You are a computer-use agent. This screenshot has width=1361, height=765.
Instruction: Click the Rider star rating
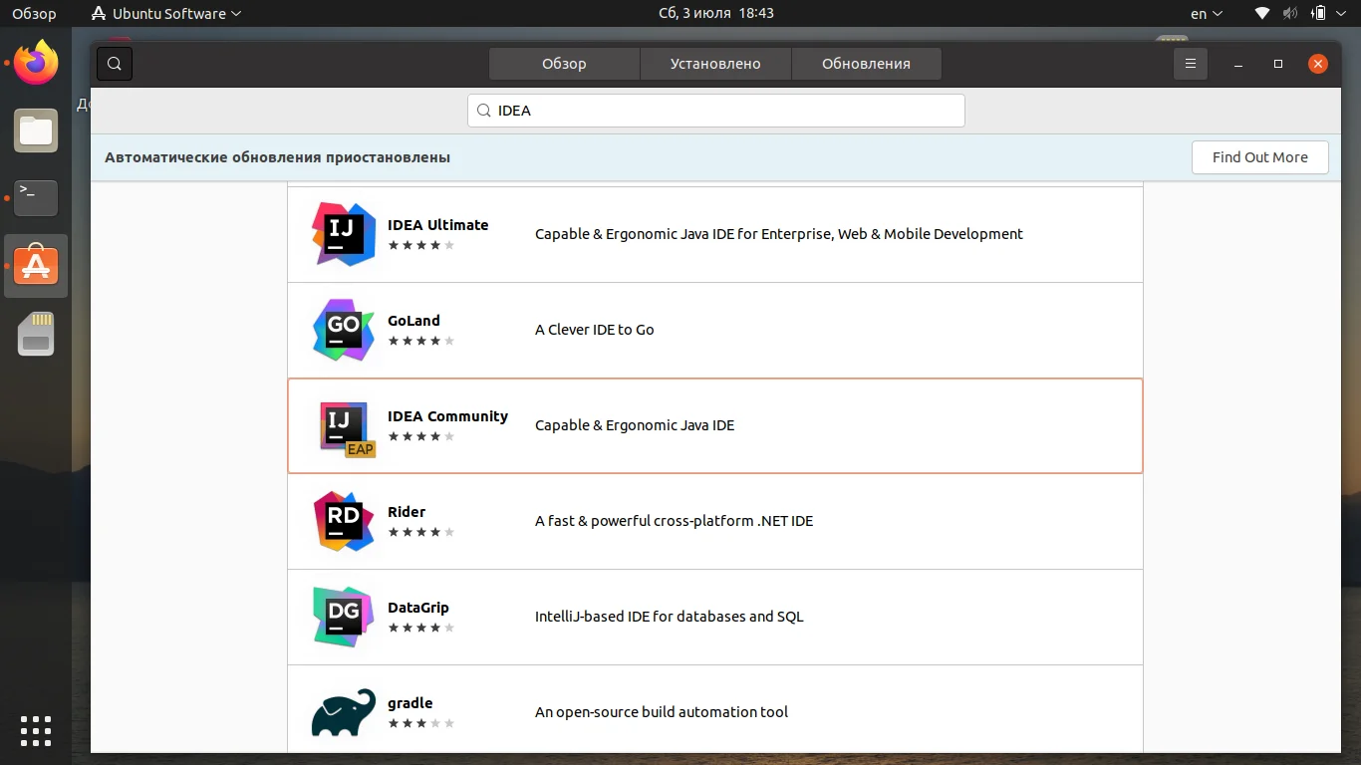pyautogui.click(x=421, y=532)
